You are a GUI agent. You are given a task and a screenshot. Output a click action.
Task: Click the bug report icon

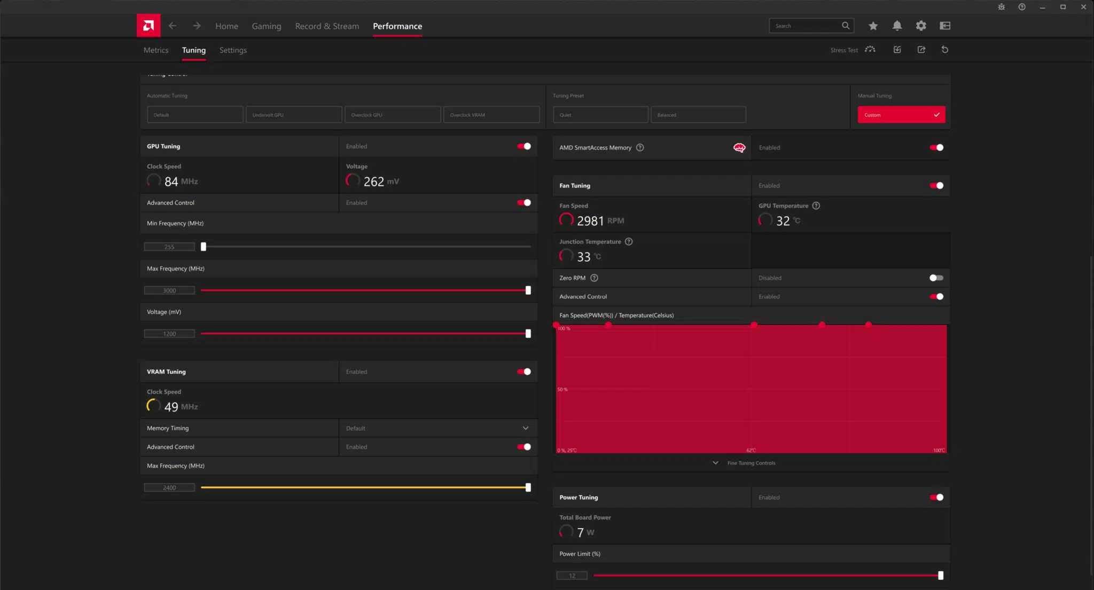1001,7
